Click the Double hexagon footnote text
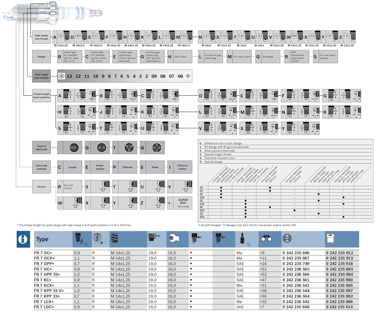This screenshot has width=379, height=315. tap(210, 225)
